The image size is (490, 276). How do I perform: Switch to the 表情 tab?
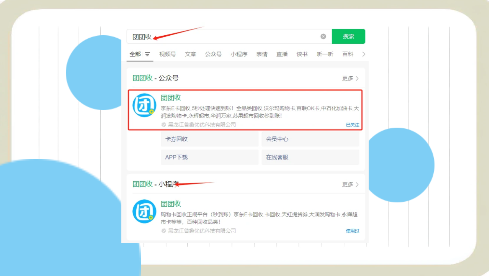coord(262,54)
